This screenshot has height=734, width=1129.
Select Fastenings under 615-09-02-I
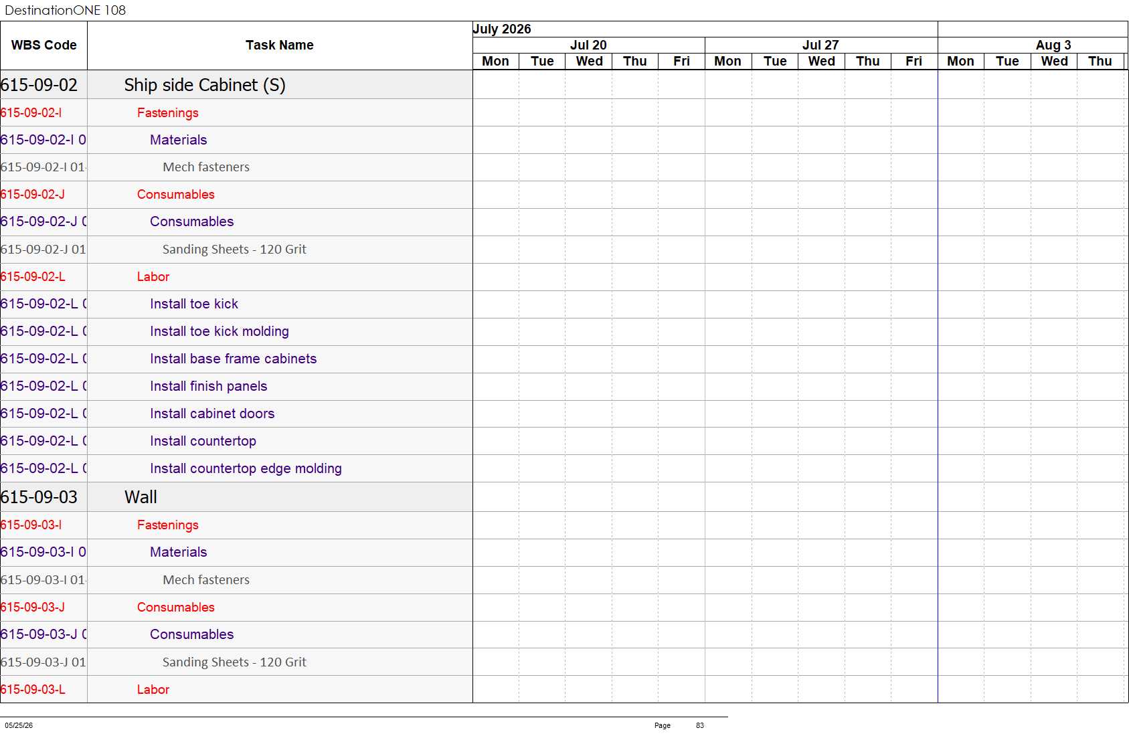[167, 112]
